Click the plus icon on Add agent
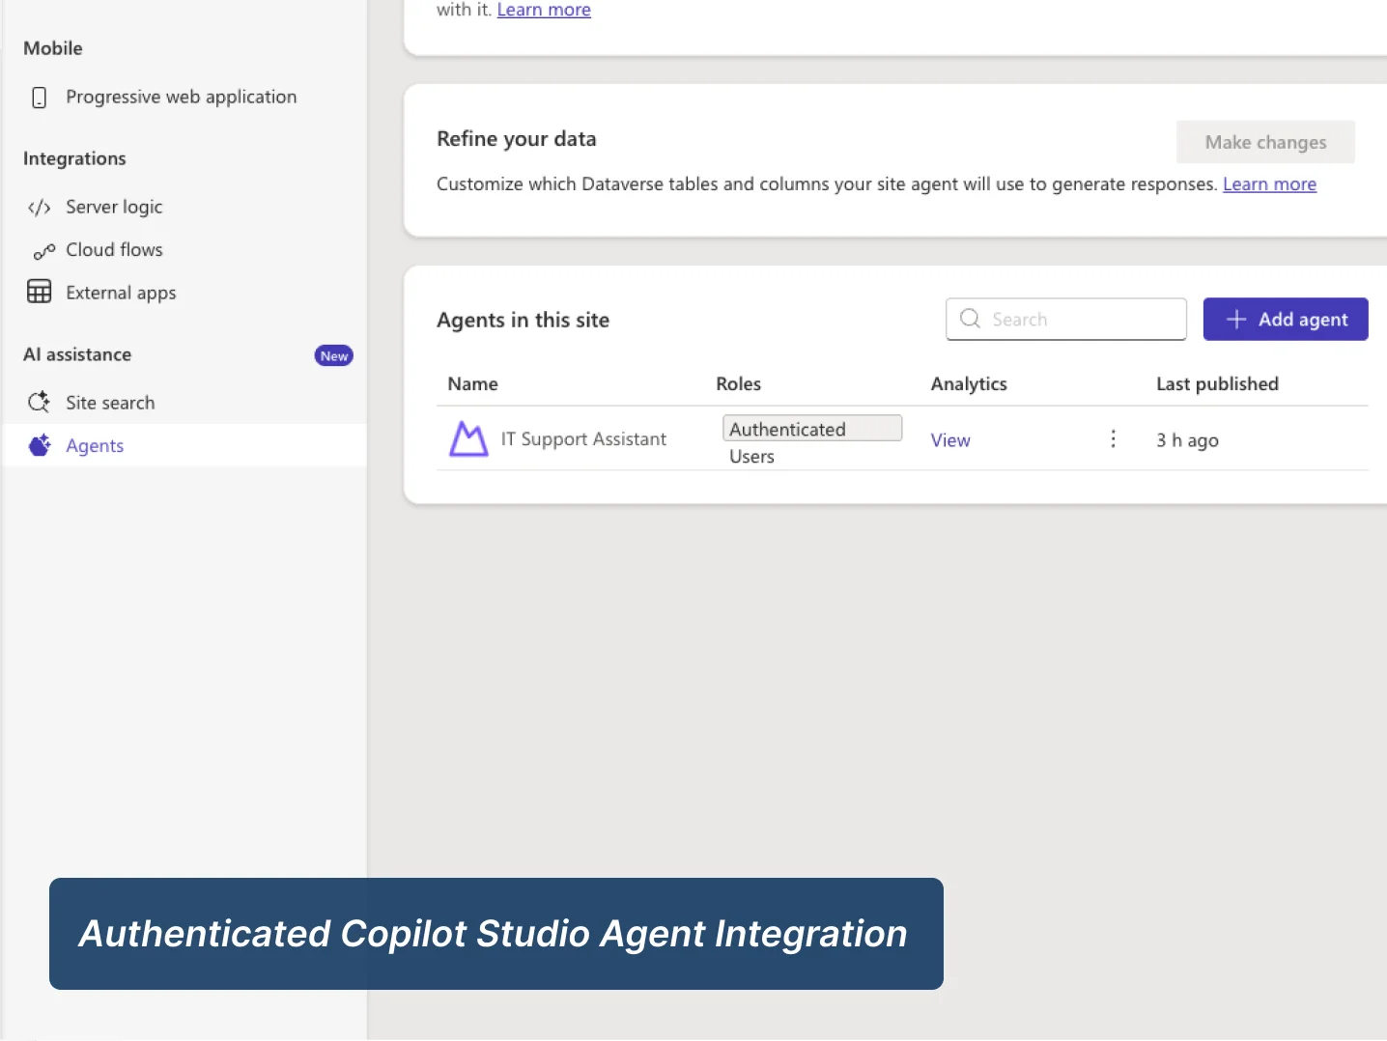 [x=1235, y=319]
